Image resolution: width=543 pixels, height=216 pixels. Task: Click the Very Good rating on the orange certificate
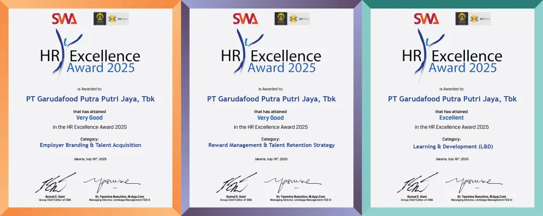click(90, 118)
